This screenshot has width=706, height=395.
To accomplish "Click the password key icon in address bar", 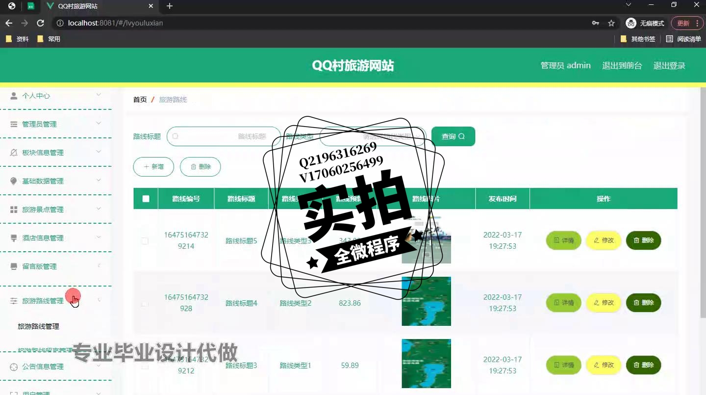I will pyautogui.click(x=596, y=23).
